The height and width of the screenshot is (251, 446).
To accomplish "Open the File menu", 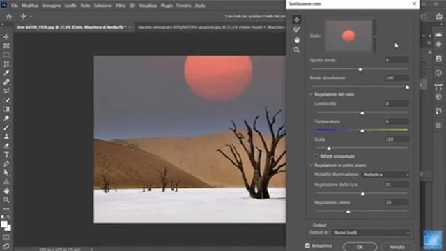I will [x=15, y=6].
